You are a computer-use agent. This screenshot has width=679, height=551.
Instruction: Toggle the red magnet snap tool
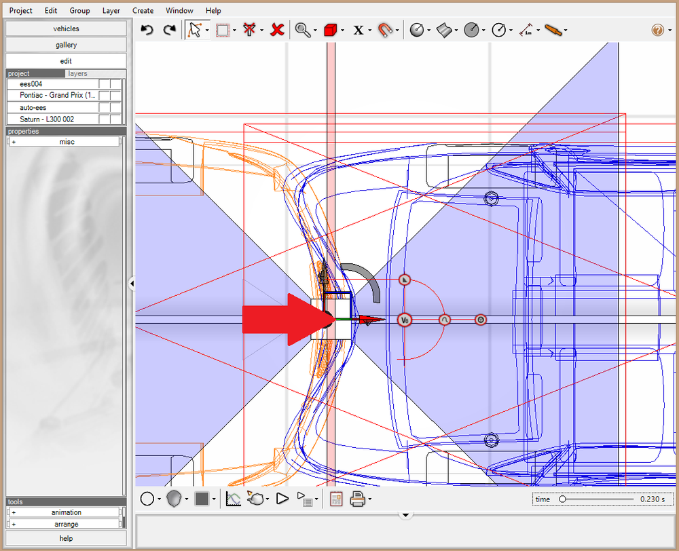(385, 30)
